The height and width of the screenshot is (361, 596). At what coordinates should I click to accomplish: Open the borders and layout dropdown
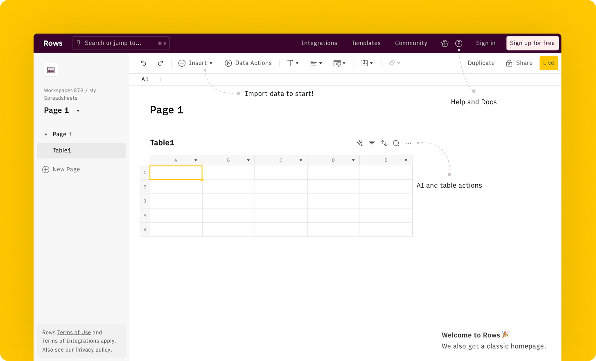(x=367, y=63)
